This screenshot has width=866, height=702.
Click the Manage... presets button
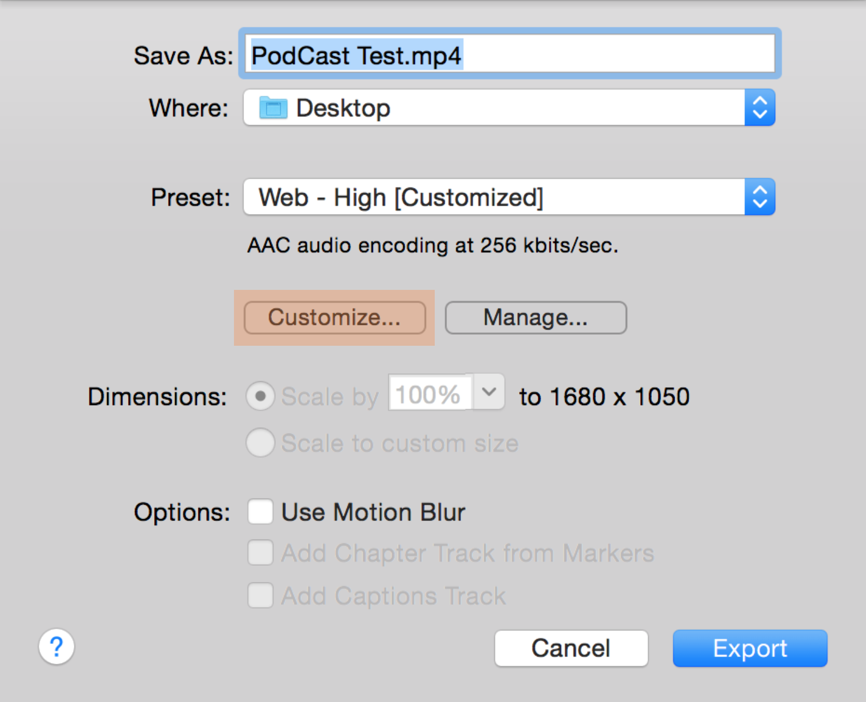click(535, 318)
